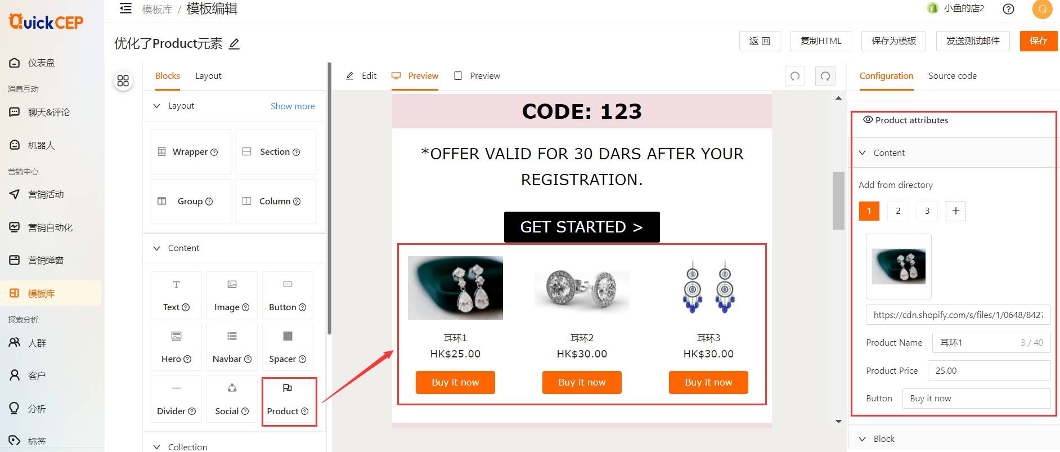Choose the Social block icon

232,388
